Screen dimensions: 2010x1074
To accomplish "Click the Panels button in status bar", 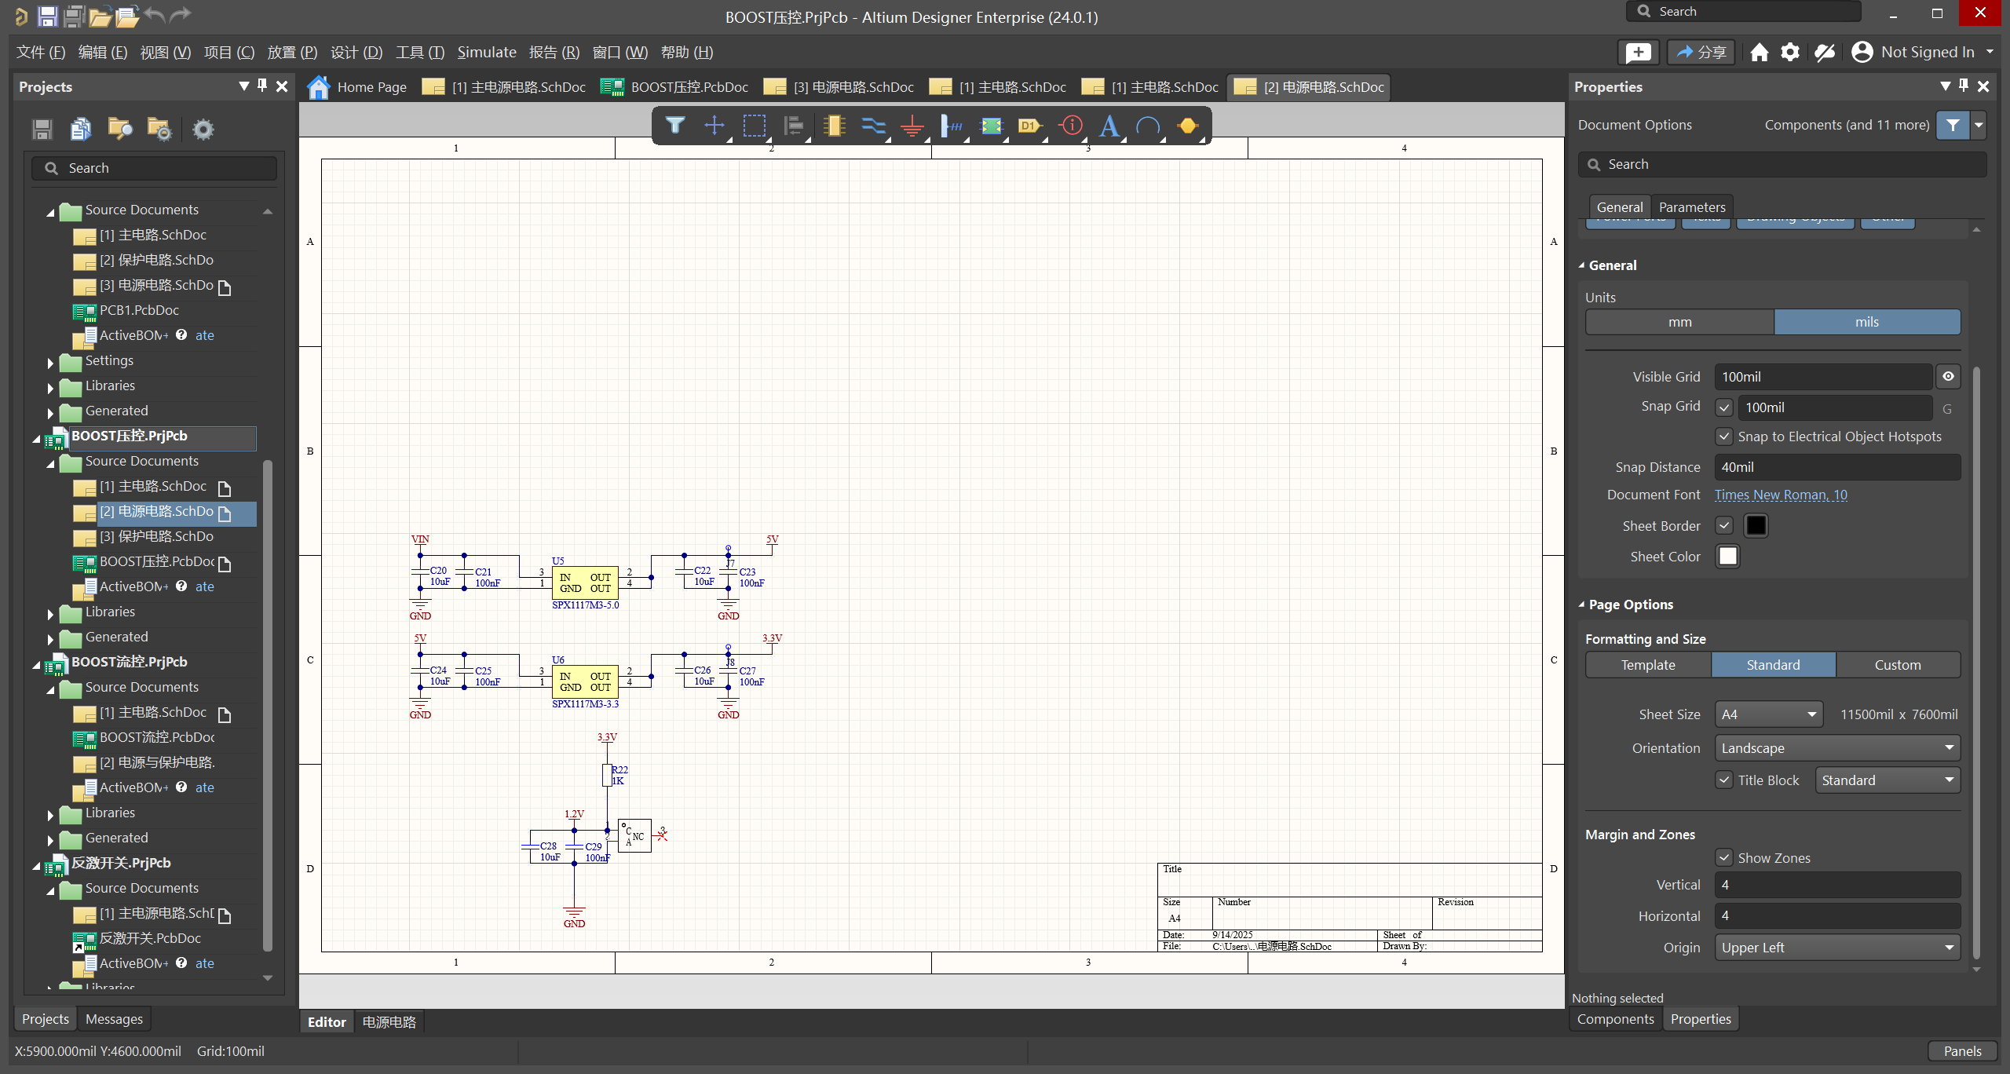I will 1962,1051.
